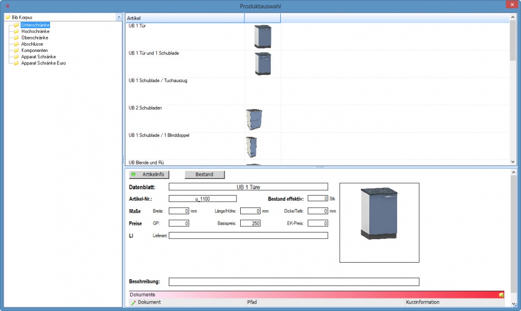Click the article list scrollbar thumb
This screenshot has width=521, height=311.
(x=513, y=41)
